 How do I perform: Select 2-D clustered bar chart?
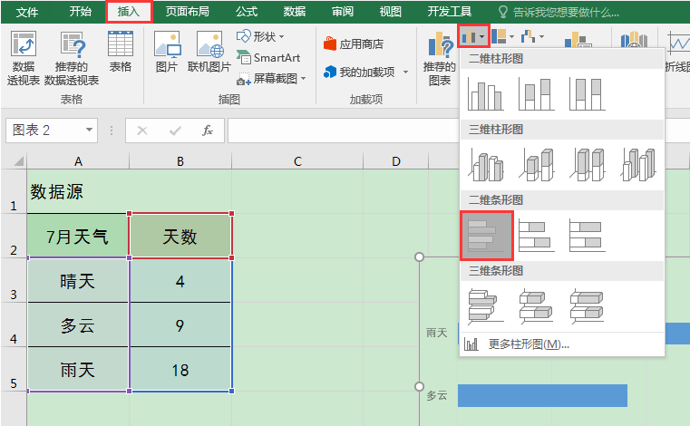pos(487,236)
